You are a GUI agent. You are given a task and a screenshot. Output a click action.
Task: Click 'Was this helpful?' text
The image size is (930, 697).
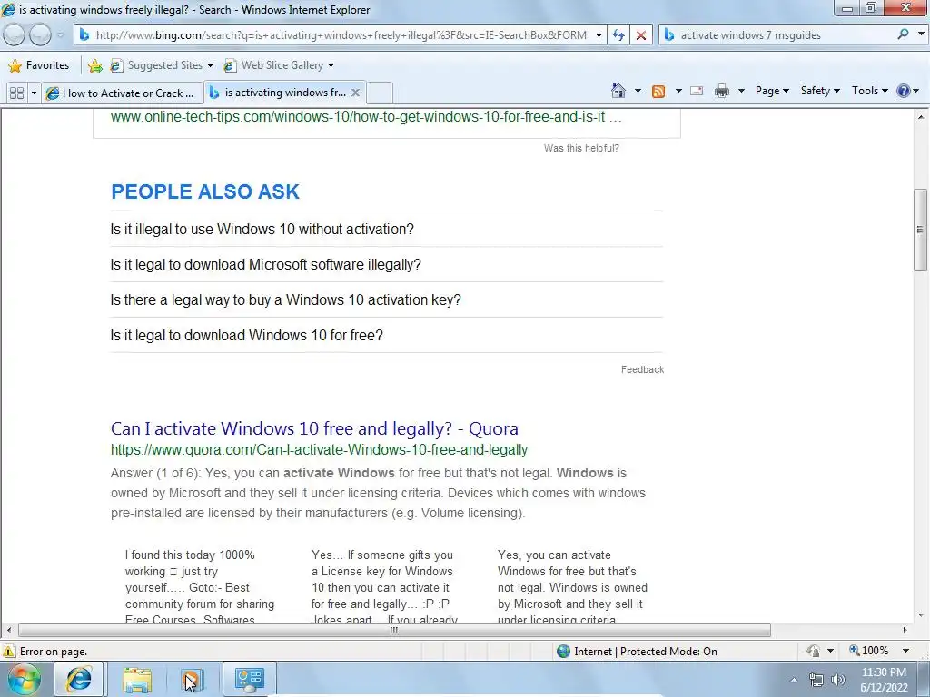pyautogui.click(x=581, y=148)
